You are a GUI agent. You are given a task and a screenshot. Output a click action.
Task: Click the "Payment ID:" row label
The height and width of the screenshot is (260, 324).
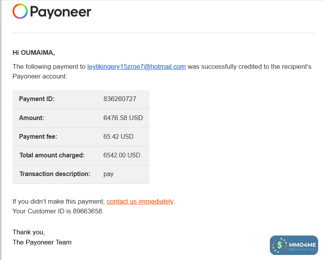[x=37, y=99]
